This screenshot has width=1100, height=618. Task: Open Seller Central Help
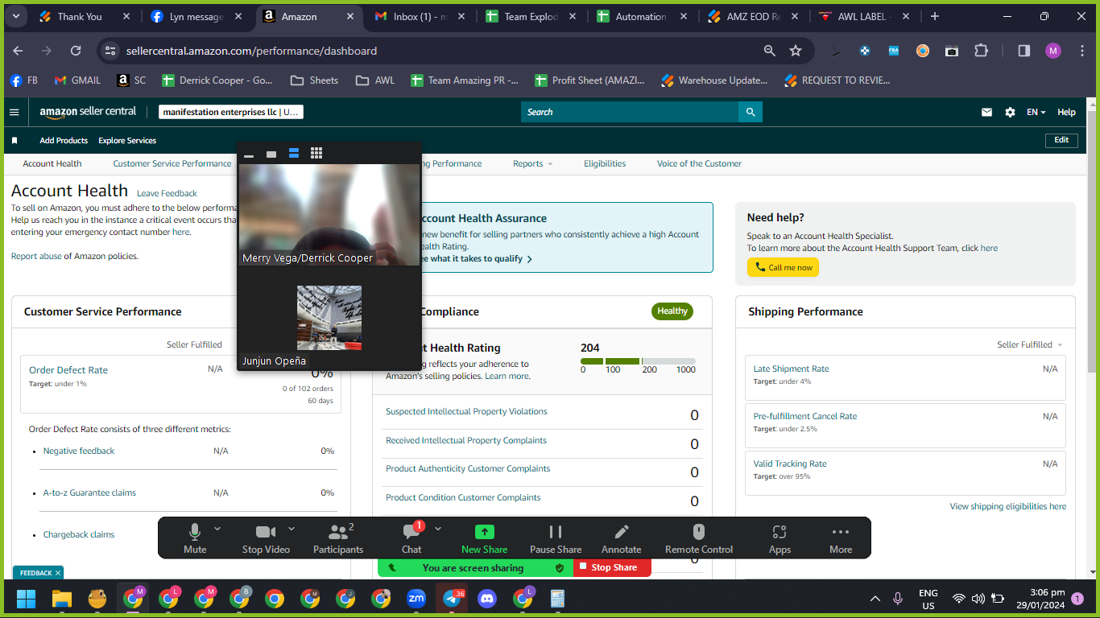click(x=1066, y=113)
